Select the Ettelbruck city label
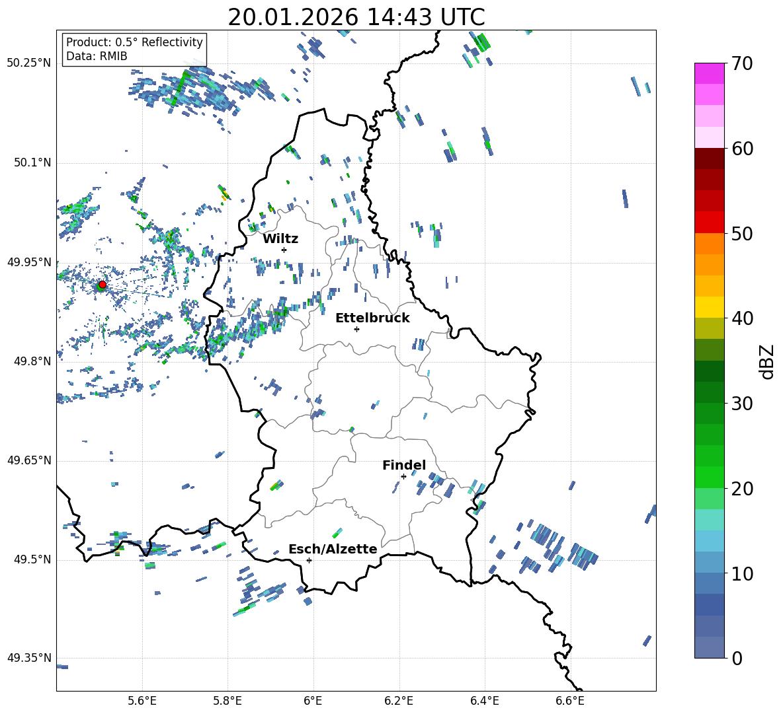The height and width of the screenshot is (714, 783). click(x=372, y=318)
